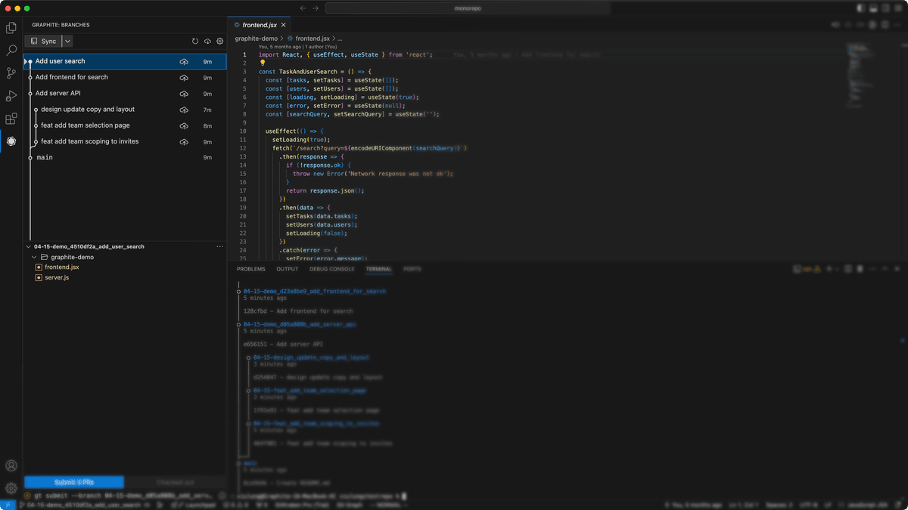Select the main branch in Graphite
The image size is (908, 510).
[44, 157]
